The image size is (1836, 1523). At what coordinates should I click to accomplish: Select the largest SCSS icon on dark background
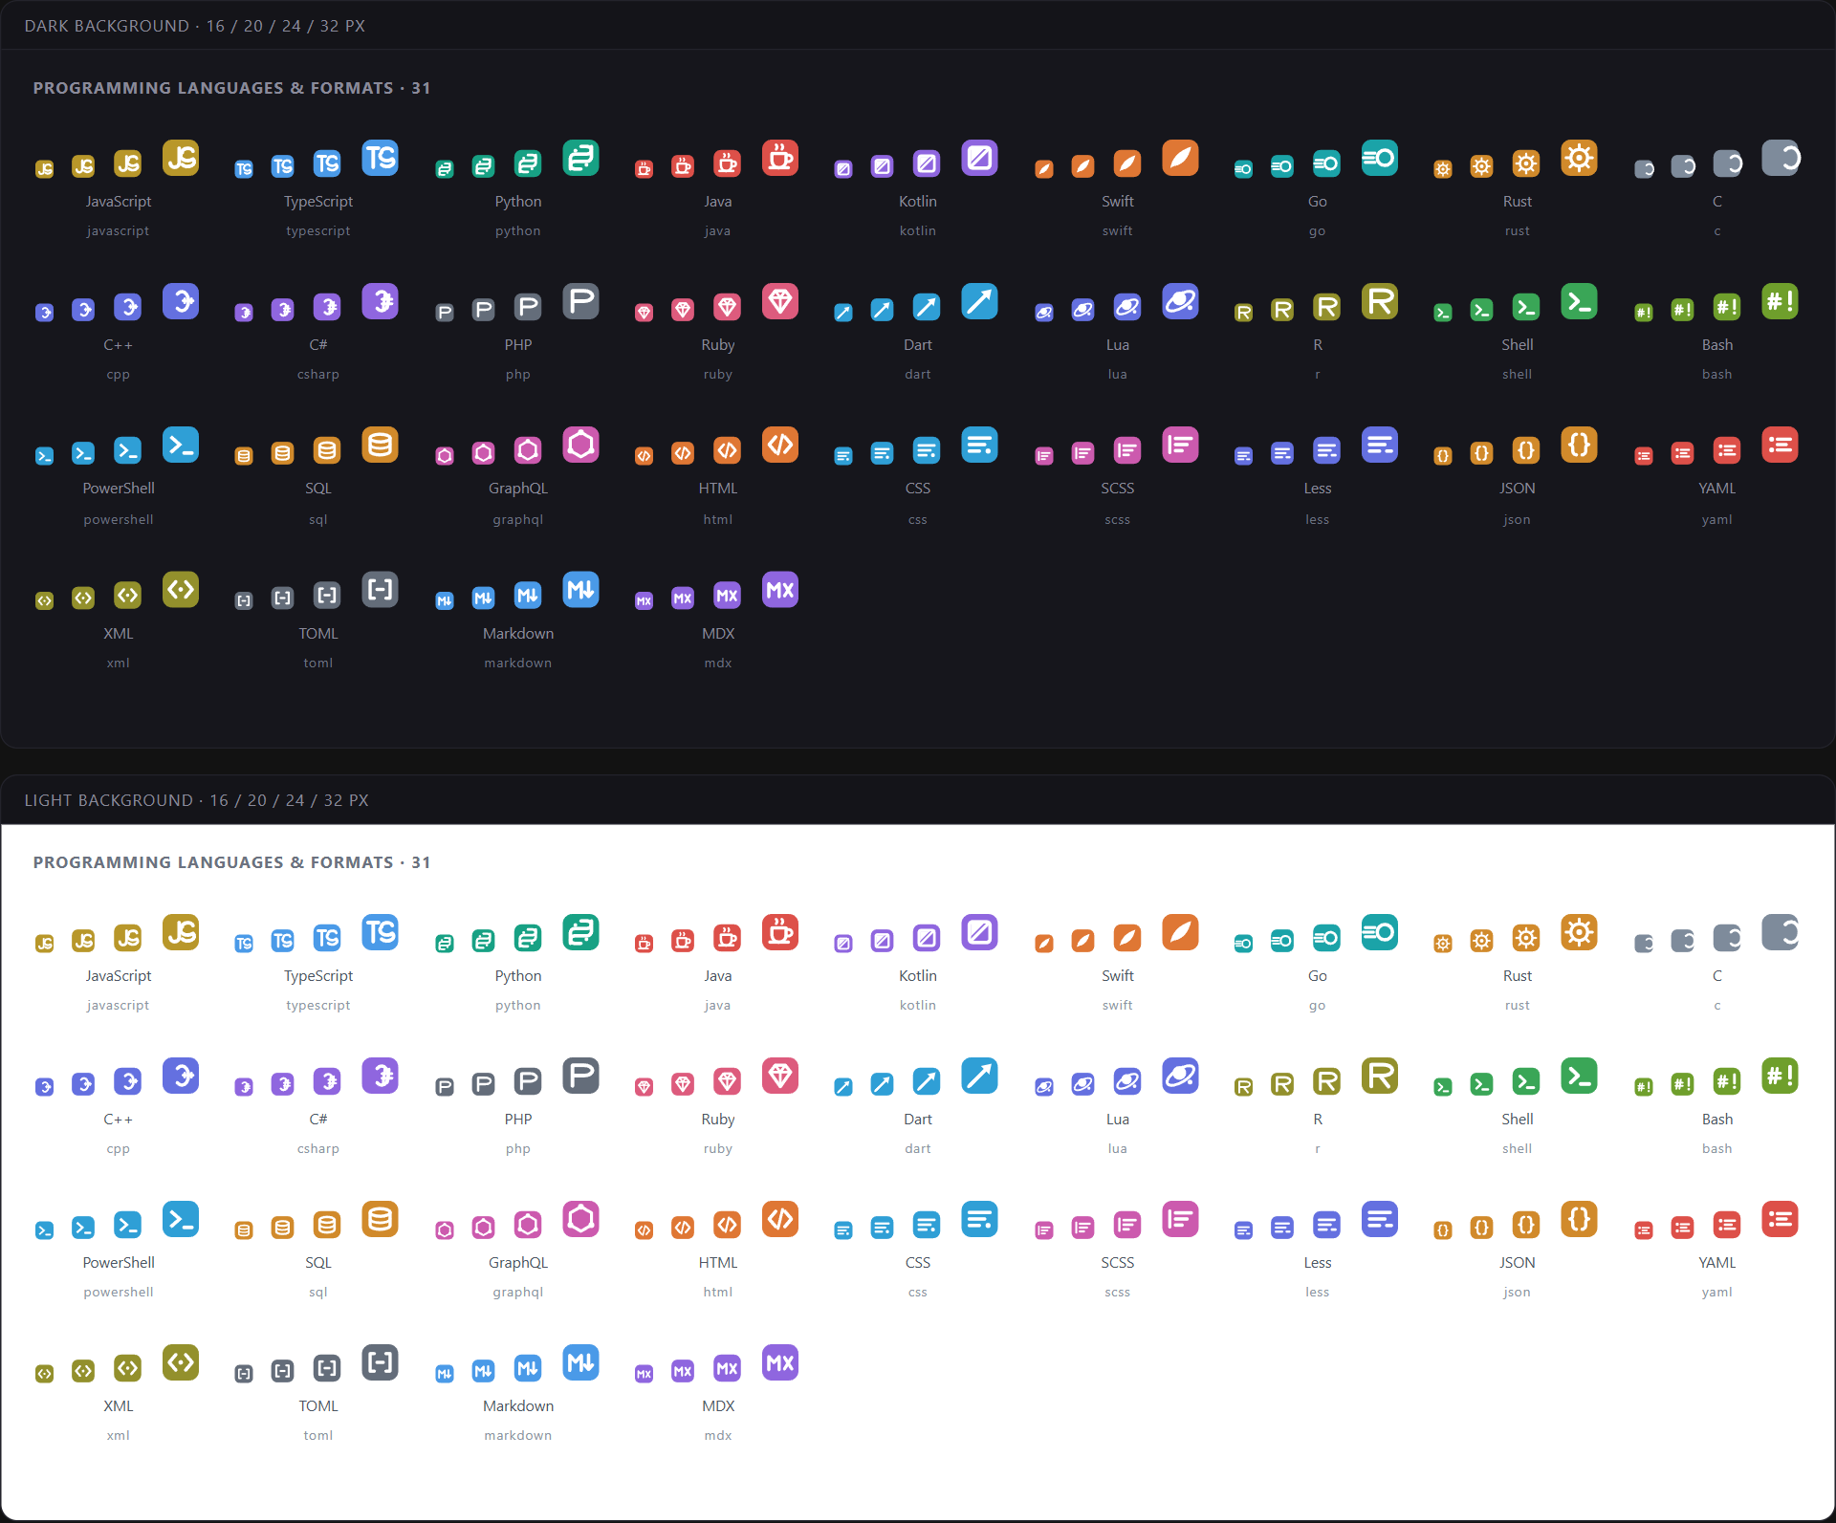[1180, 445]
